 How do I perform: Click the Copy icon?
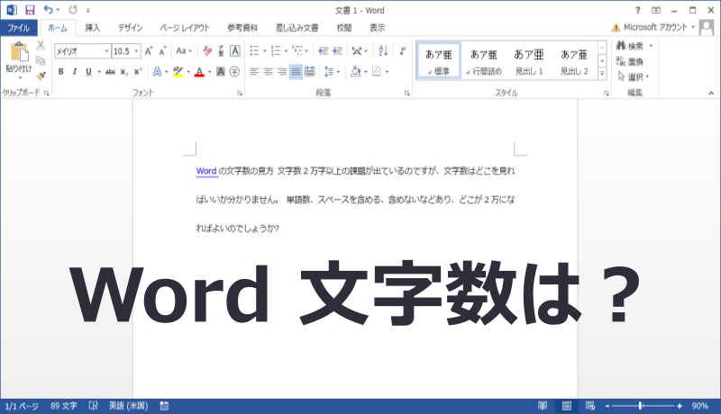pyautogui.click(x=41, y=60)
